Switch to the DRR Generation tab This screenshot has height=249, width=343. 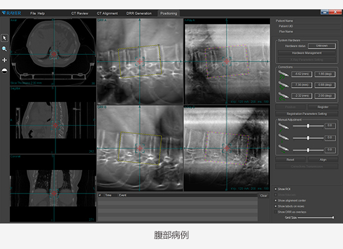pos(139,13)
